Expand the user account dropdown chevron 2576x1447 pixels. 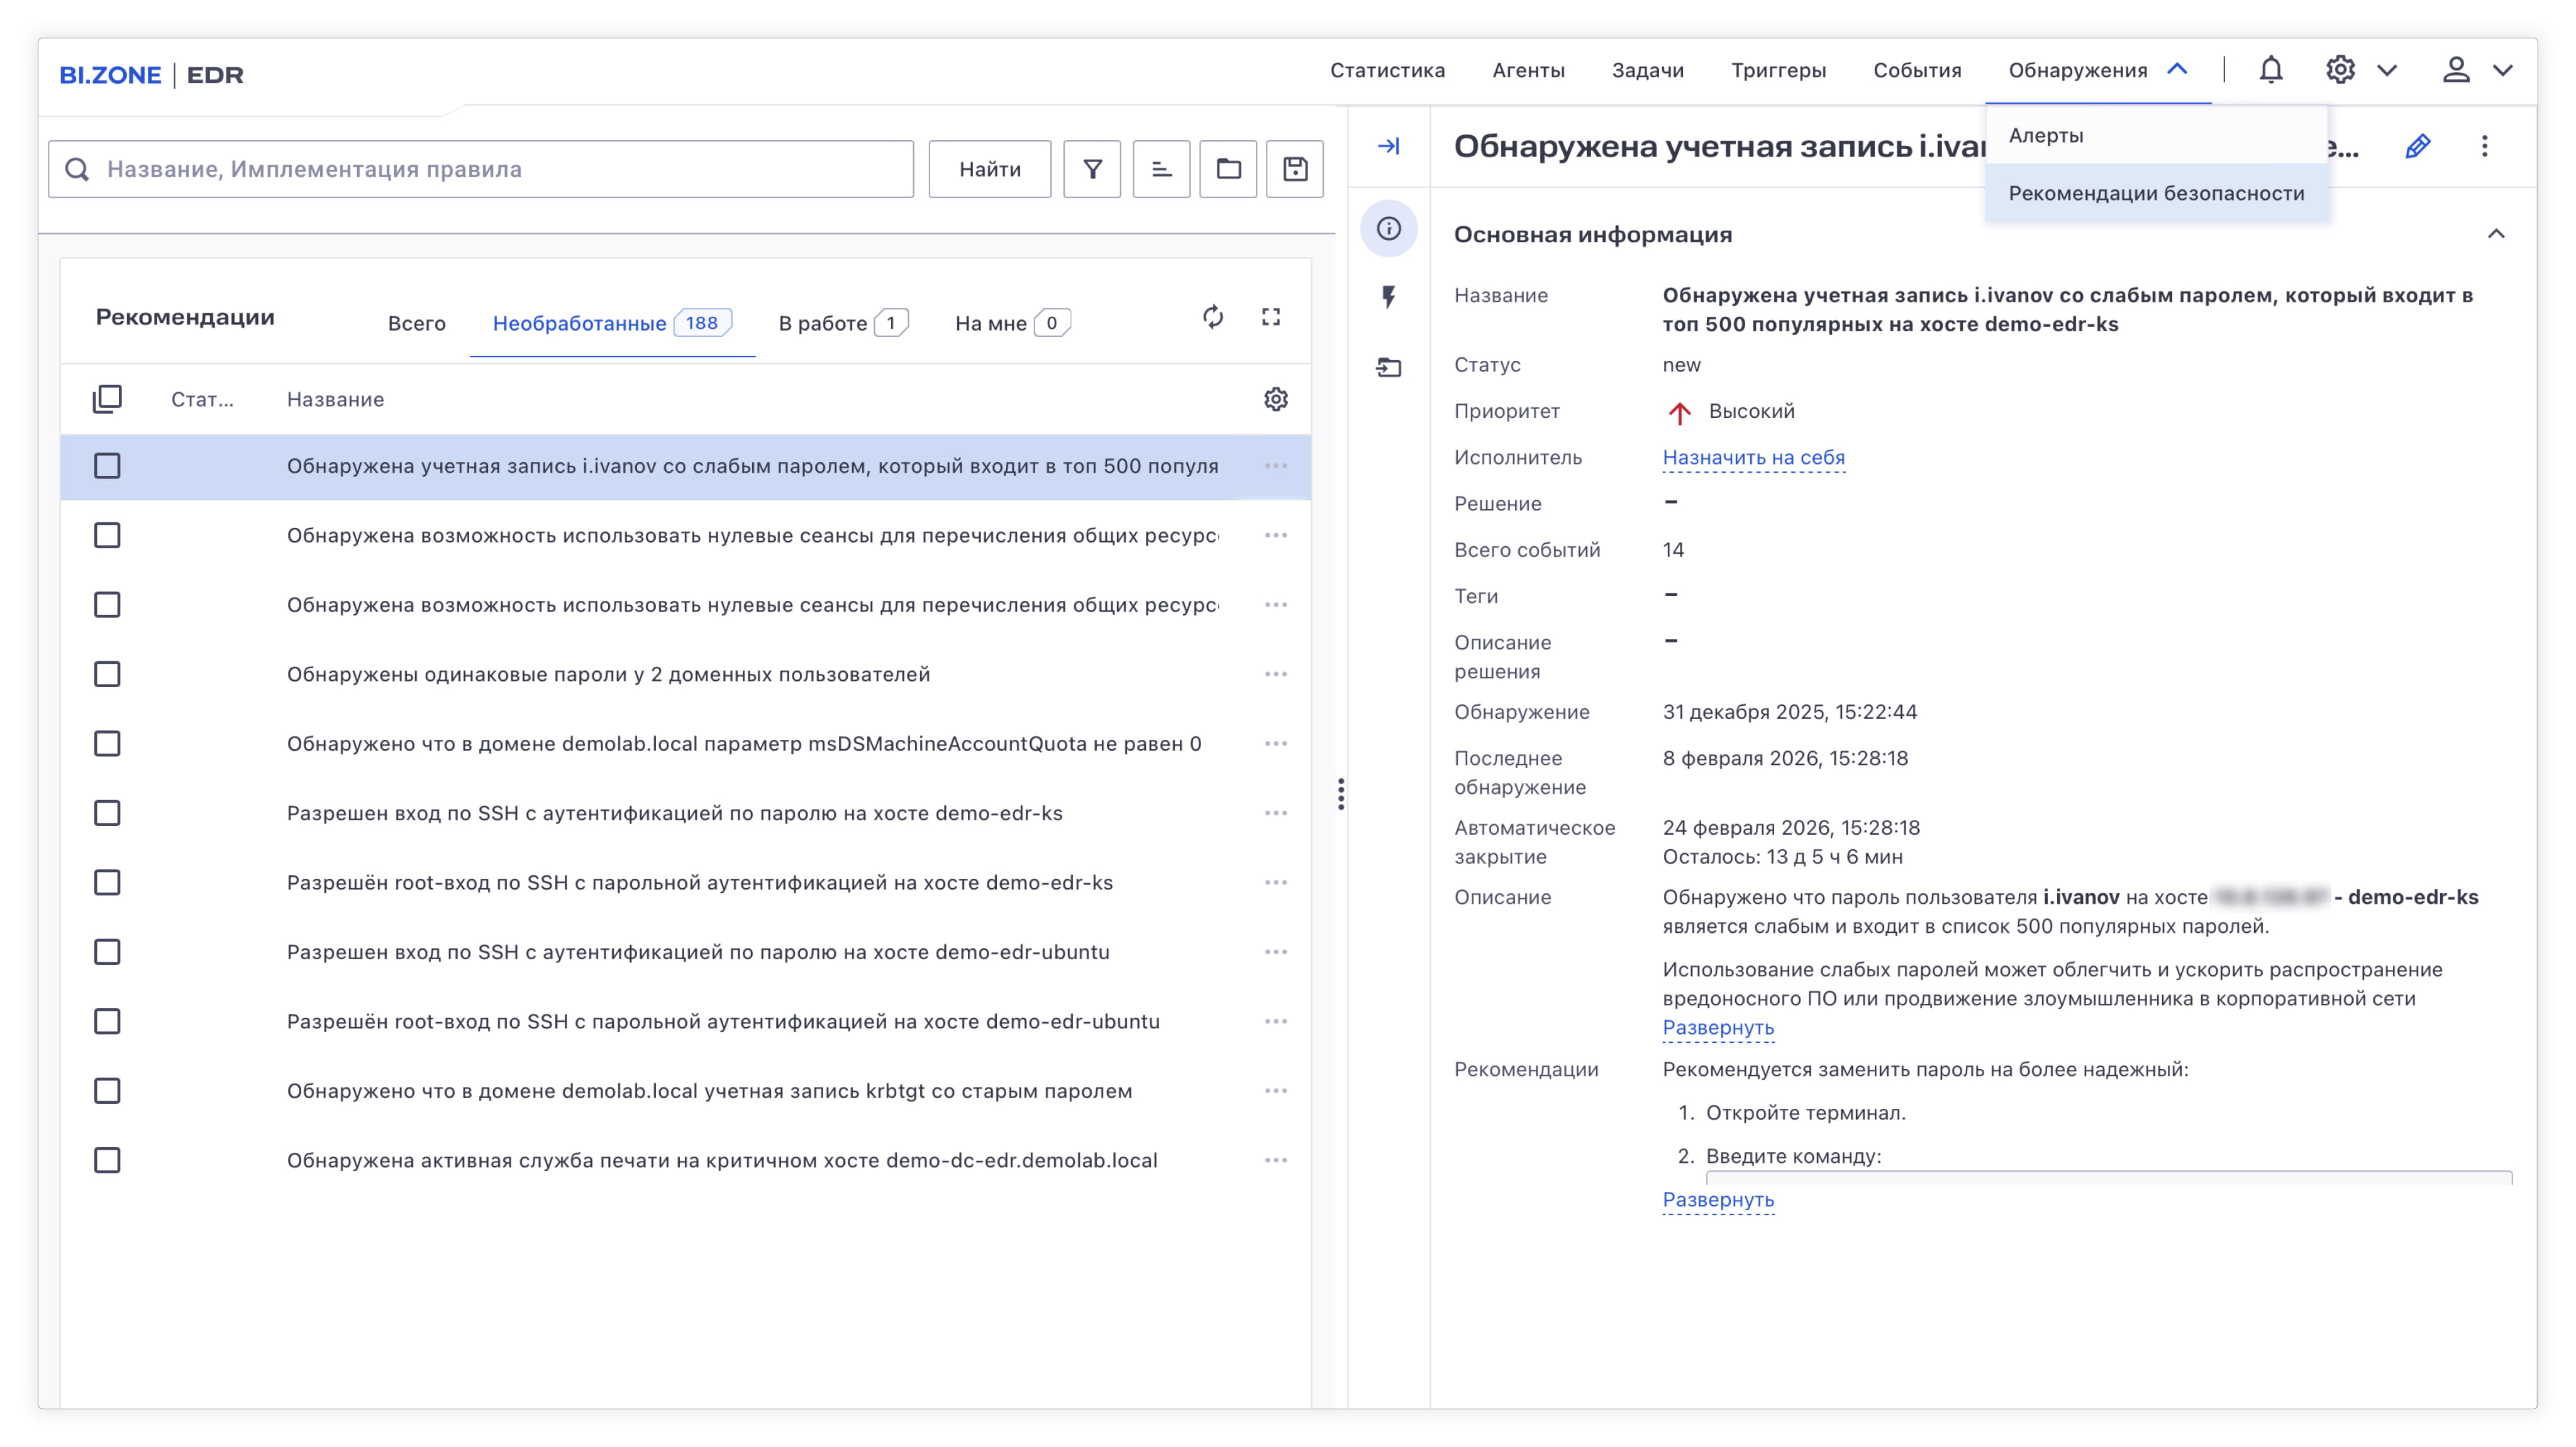click(2502, 70)
